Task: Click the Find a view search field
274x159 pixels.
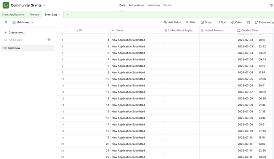Action: (25, 40)
